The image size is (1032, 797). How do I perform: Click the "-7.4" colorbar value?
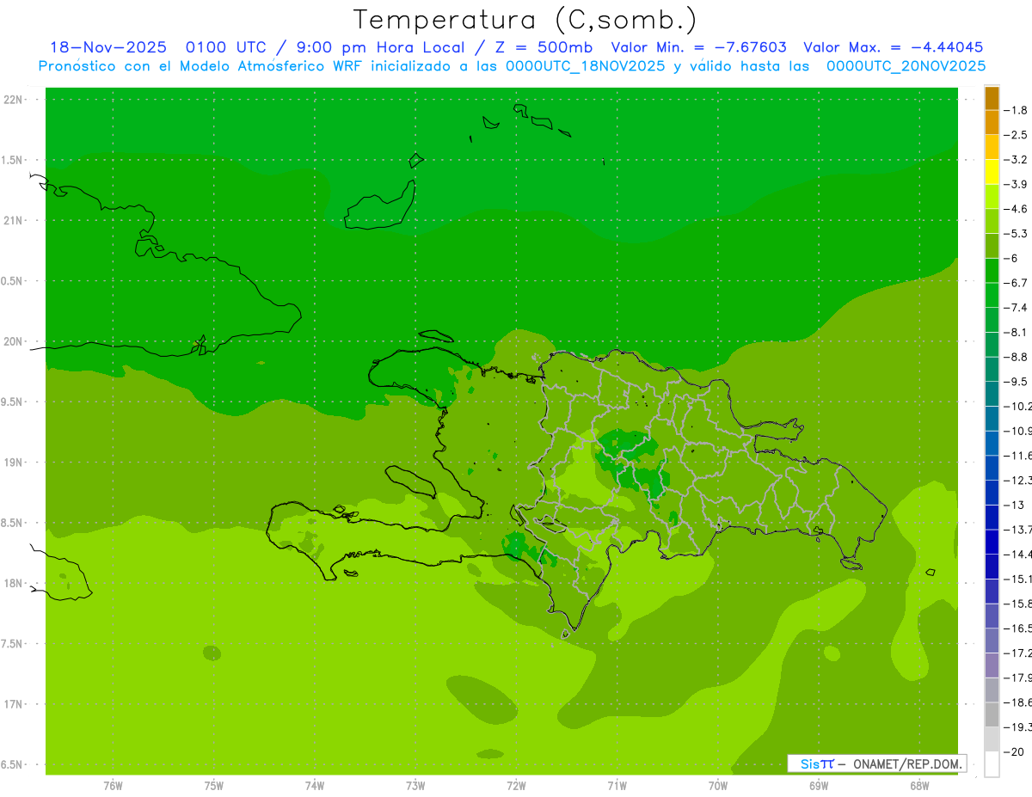tap(1017, 308)
